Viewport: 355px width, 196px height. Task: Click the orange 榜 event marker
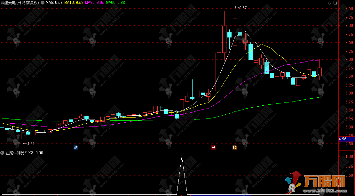234,148
